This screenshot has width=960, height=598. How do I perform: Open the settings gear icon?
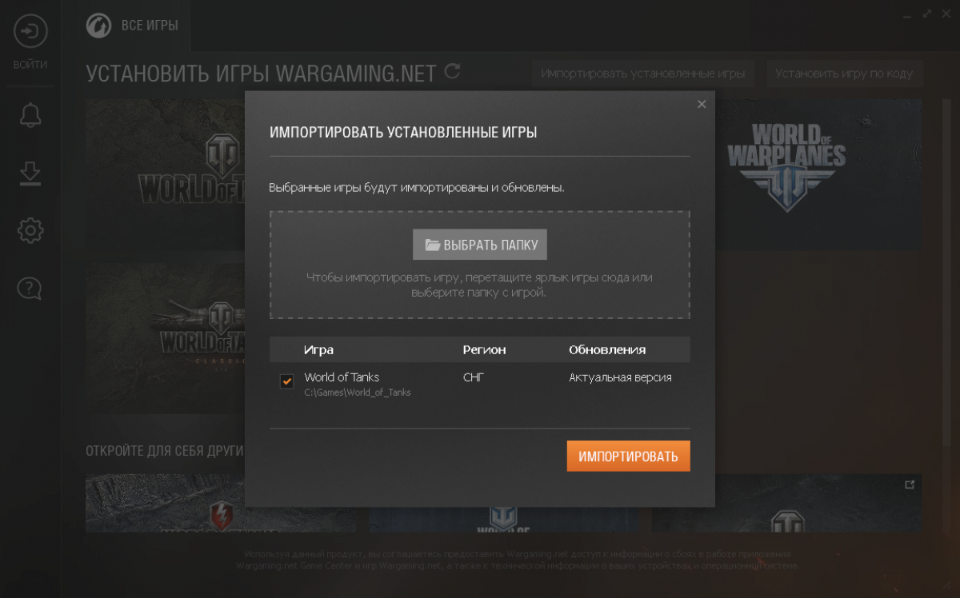coord(30,231)
